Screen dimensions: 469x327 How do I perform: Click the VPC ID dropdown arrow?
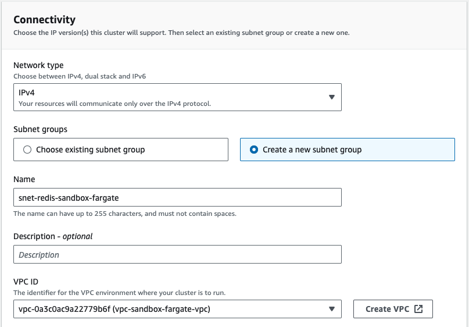pos(331,309)
